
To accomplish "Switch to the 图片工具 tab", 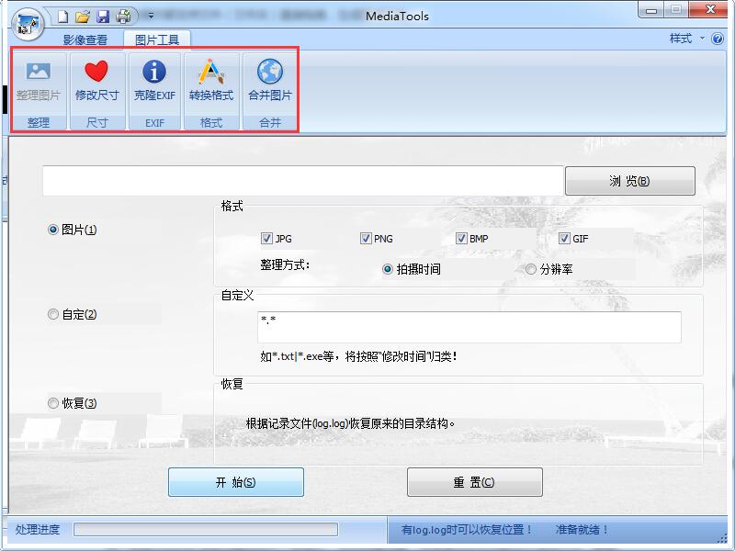I will [157, 39].
